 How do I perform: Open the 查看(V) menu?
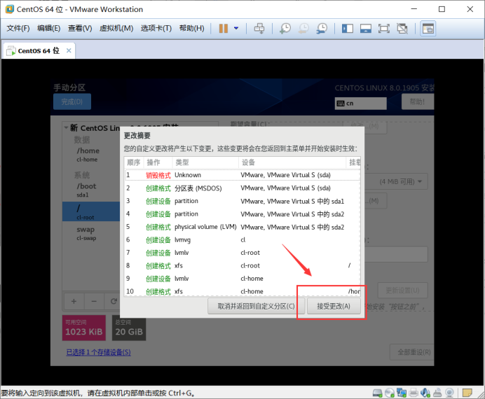point(80,29)
